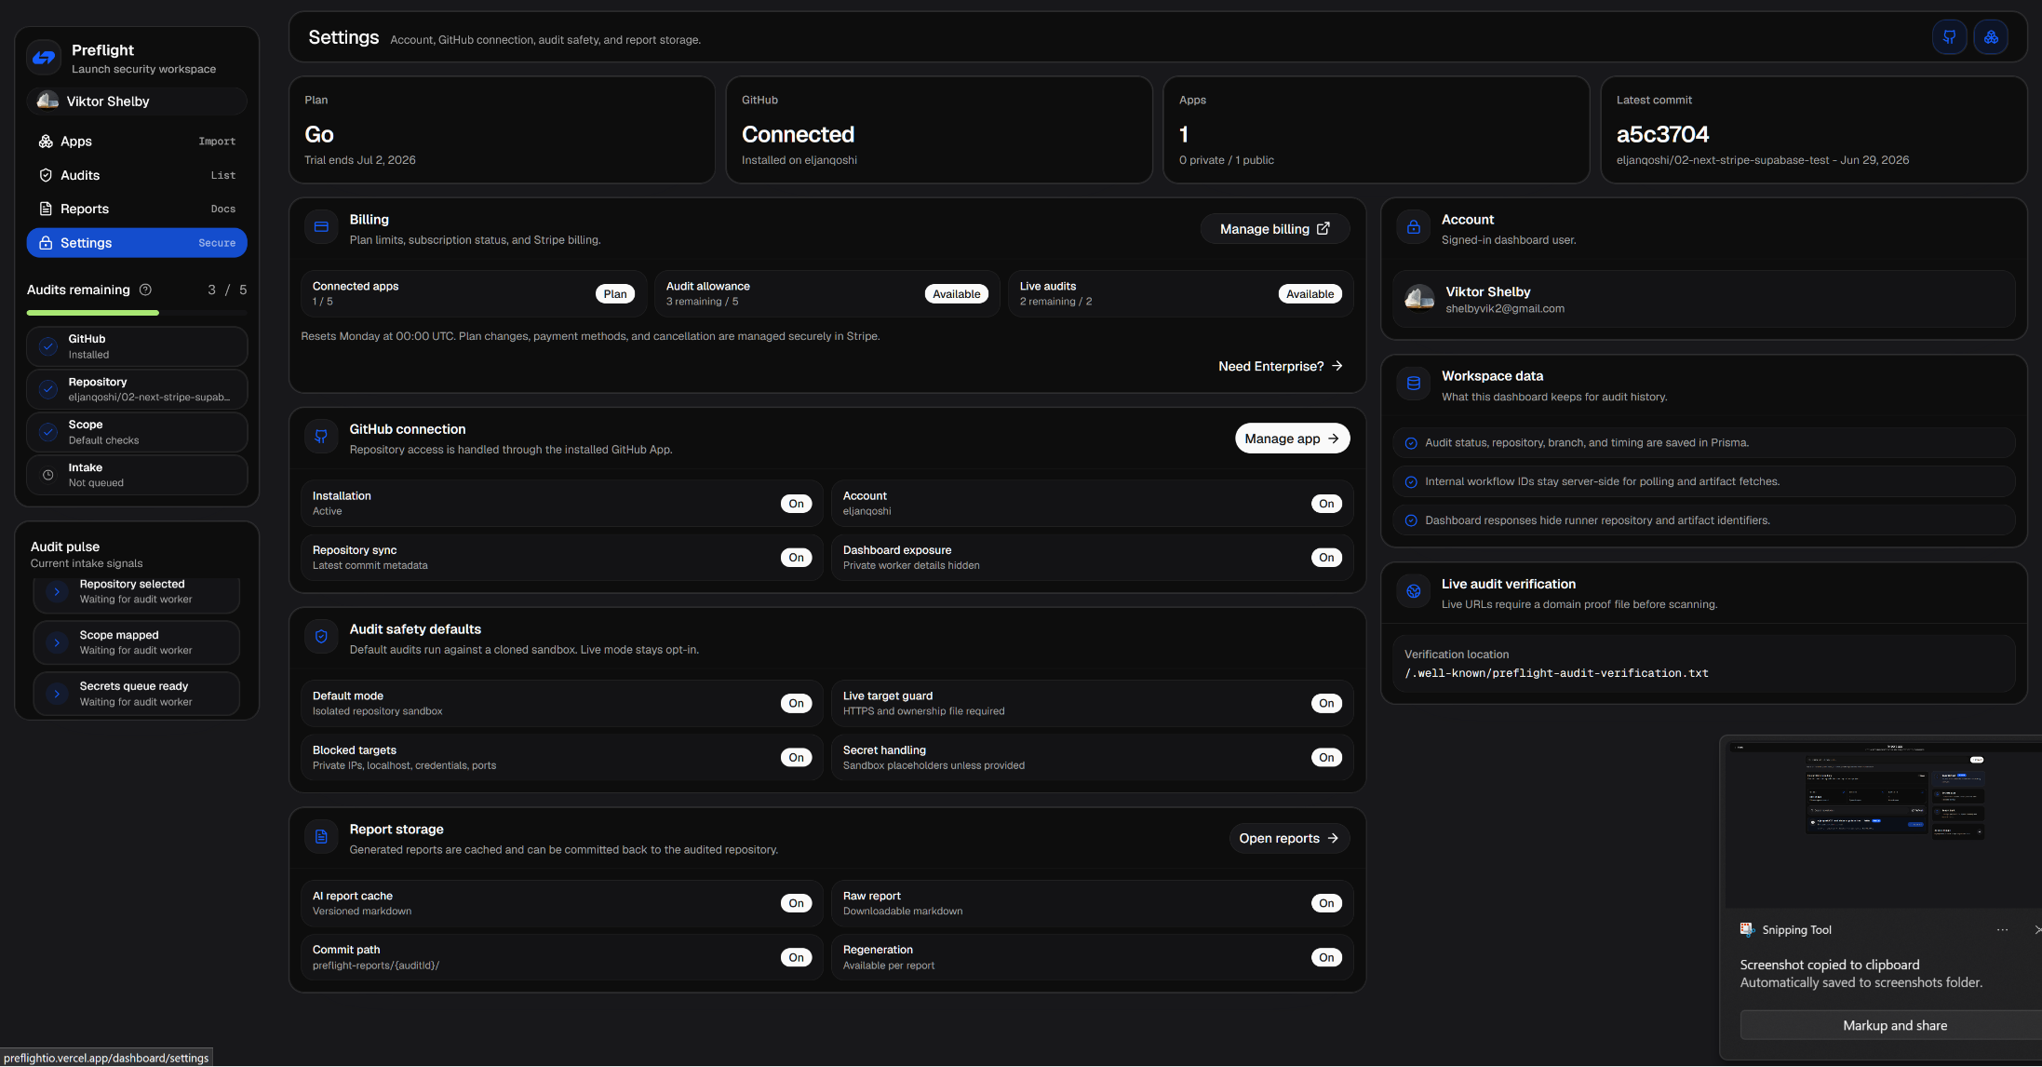Click the Audits remaining progress bar

pos(137,313)
